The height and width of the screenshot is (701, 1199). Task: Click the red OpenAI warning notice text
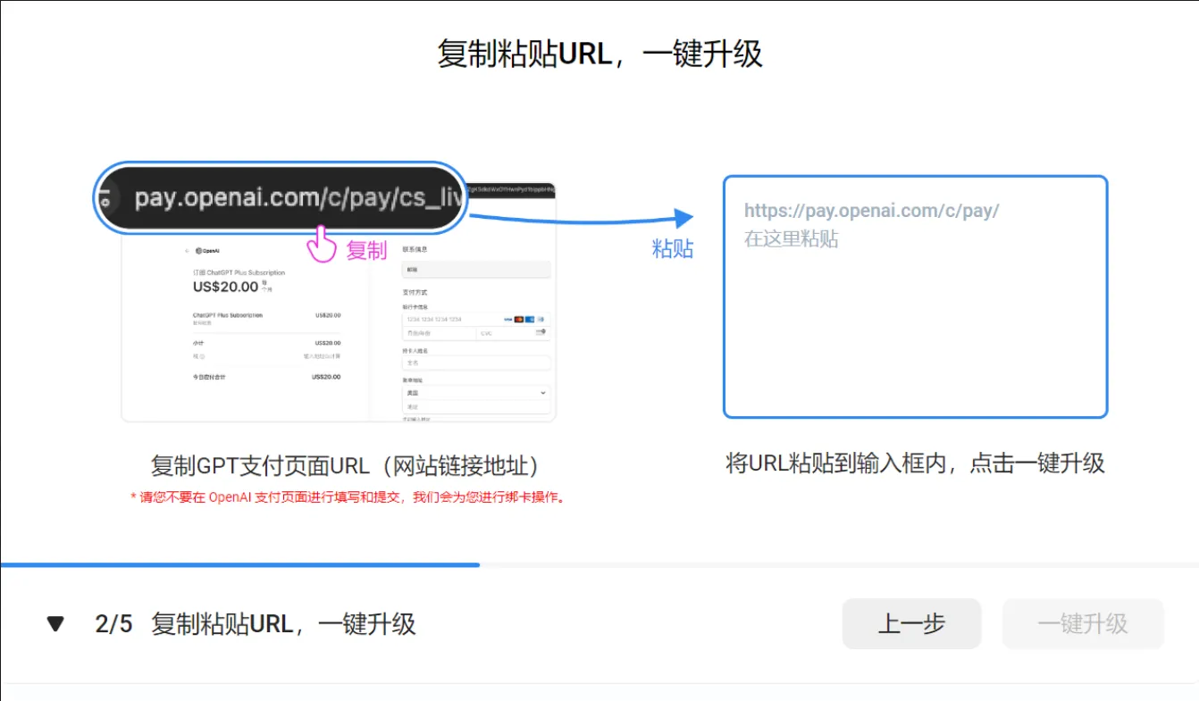pos(348,497)
